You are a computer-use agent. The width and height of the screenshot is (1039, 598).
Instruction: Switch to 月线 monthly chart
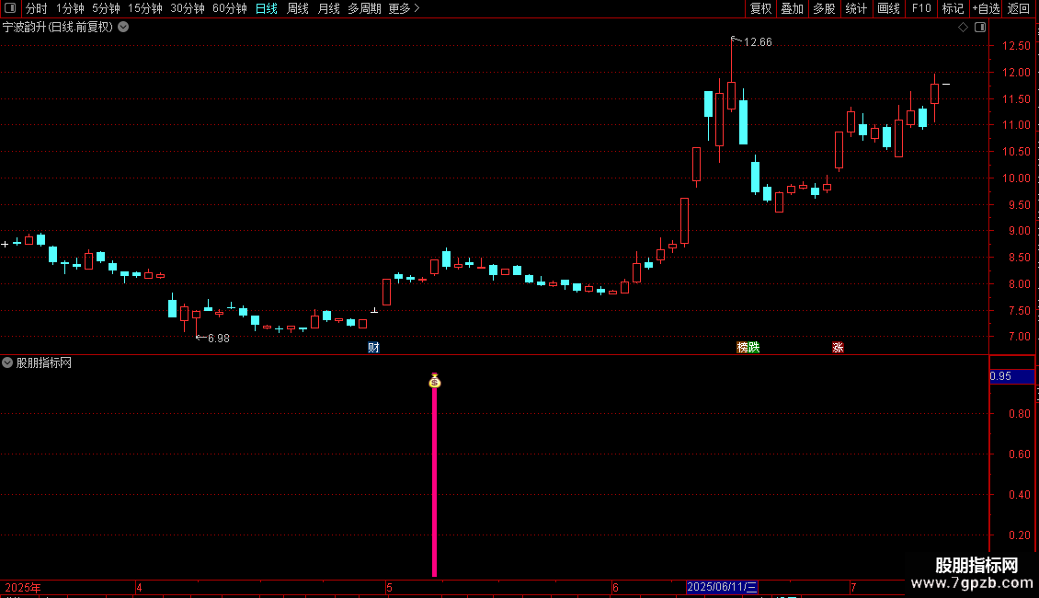(x=328, y=8)
